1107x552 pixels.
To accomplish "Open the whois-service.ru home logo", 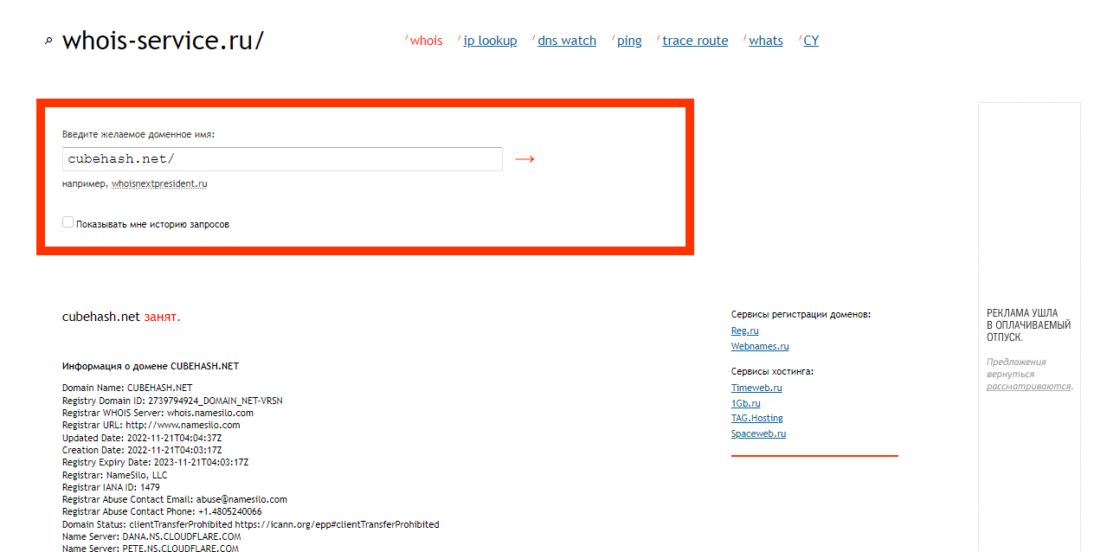I will pos(163,41).
